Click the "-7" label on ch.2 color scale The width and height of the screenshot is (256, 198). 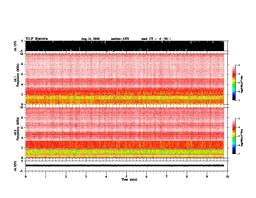tap(238, 154)
